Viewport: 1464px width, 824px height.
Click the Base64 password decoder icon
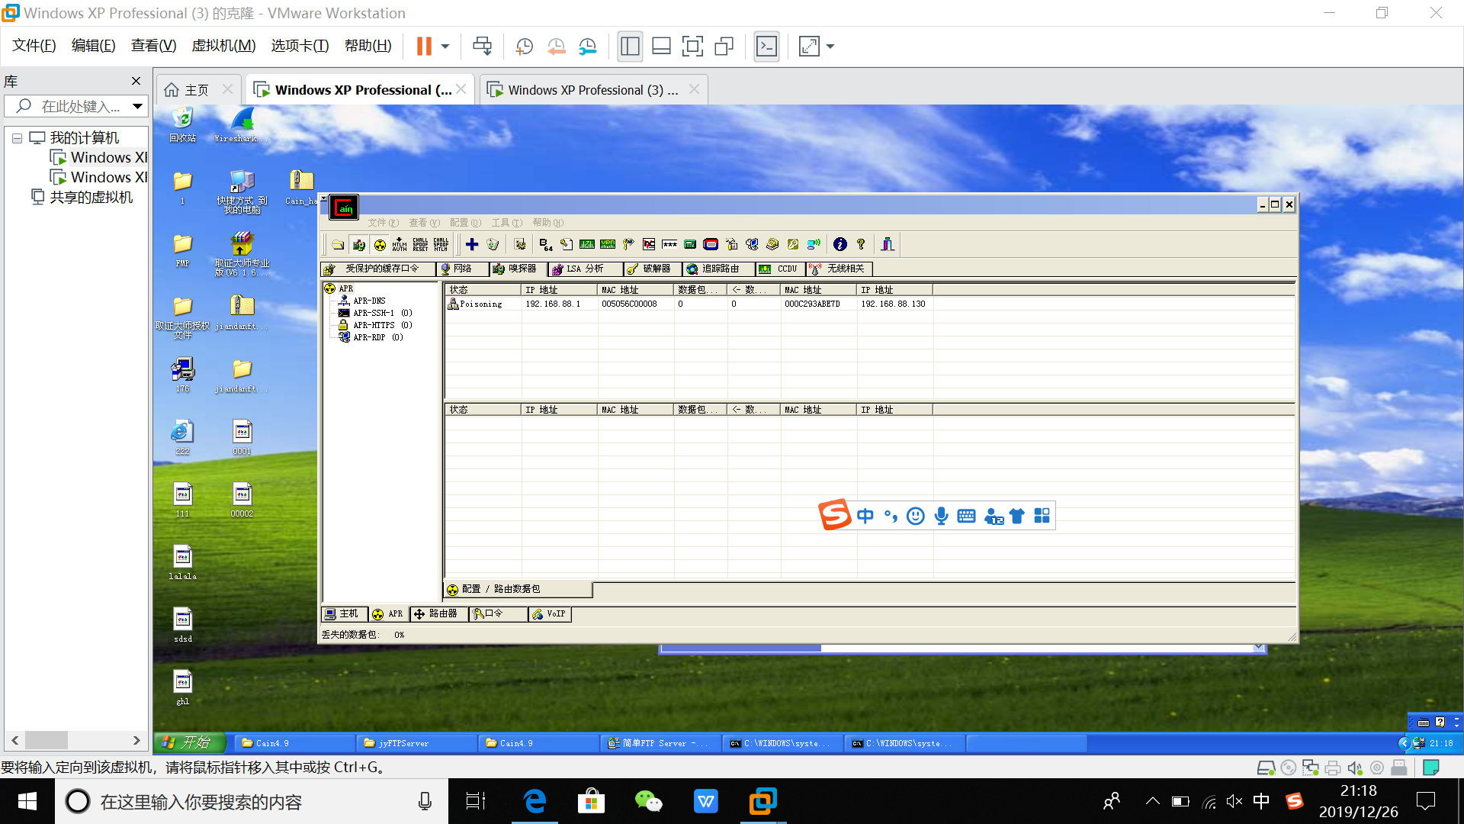545,244
